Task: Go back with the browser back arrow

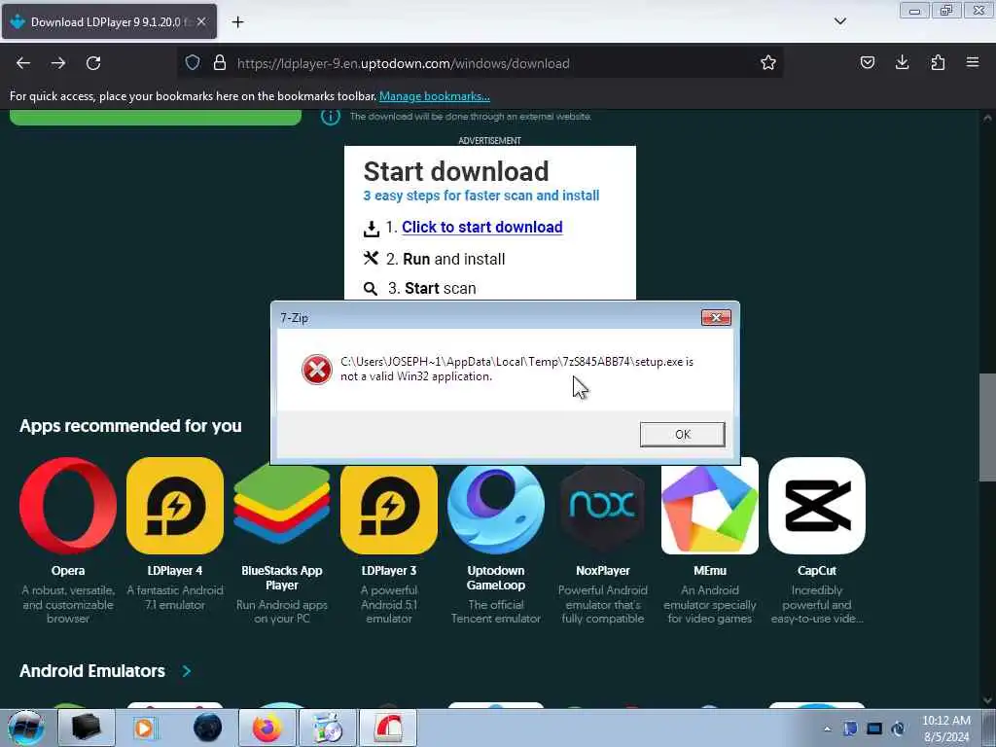Action: [x=23, y=63]
